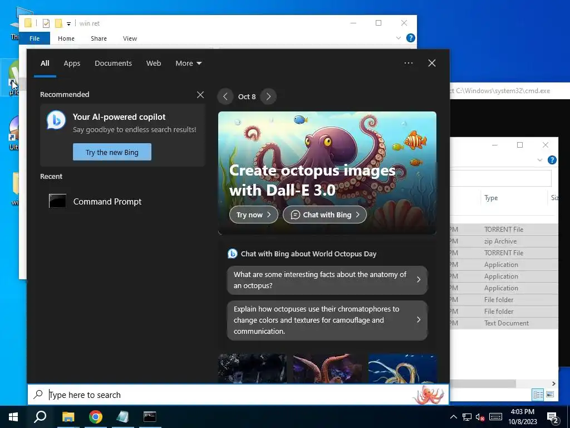The image size is (570, 428).
Task: Switch to the Web search tab
Action: click(x=154, y=64)
